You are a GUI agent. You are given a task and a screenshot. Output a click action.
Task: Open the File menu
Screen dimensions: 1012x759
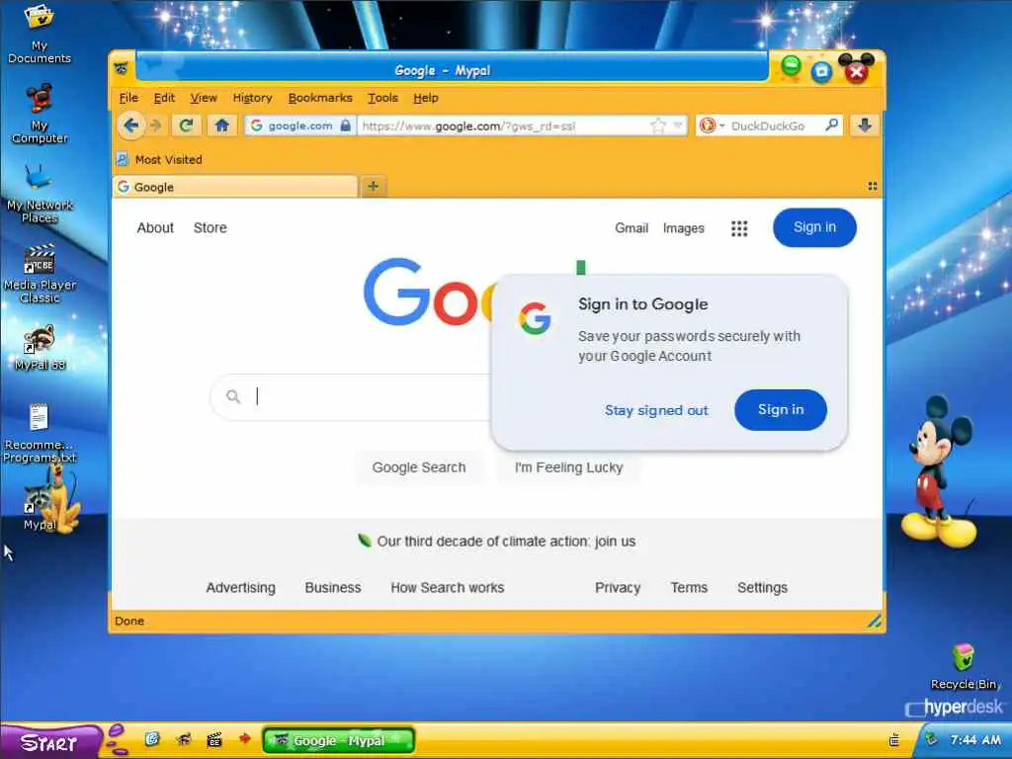(x=128, y=98)
